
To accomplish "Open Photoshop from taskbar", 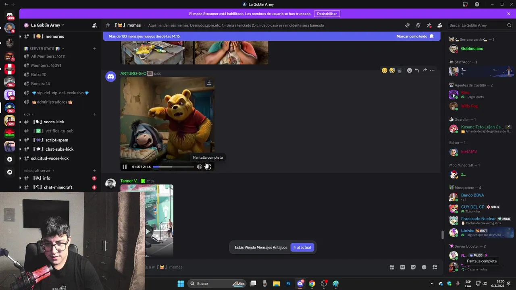I will point(288,284).
